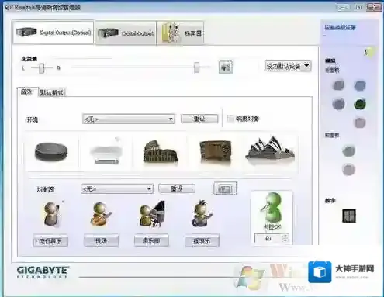This screenshot has width=384, height=297.
Task: Apply the 摇滚乐 rock preset button
Action: click(202, 241)
